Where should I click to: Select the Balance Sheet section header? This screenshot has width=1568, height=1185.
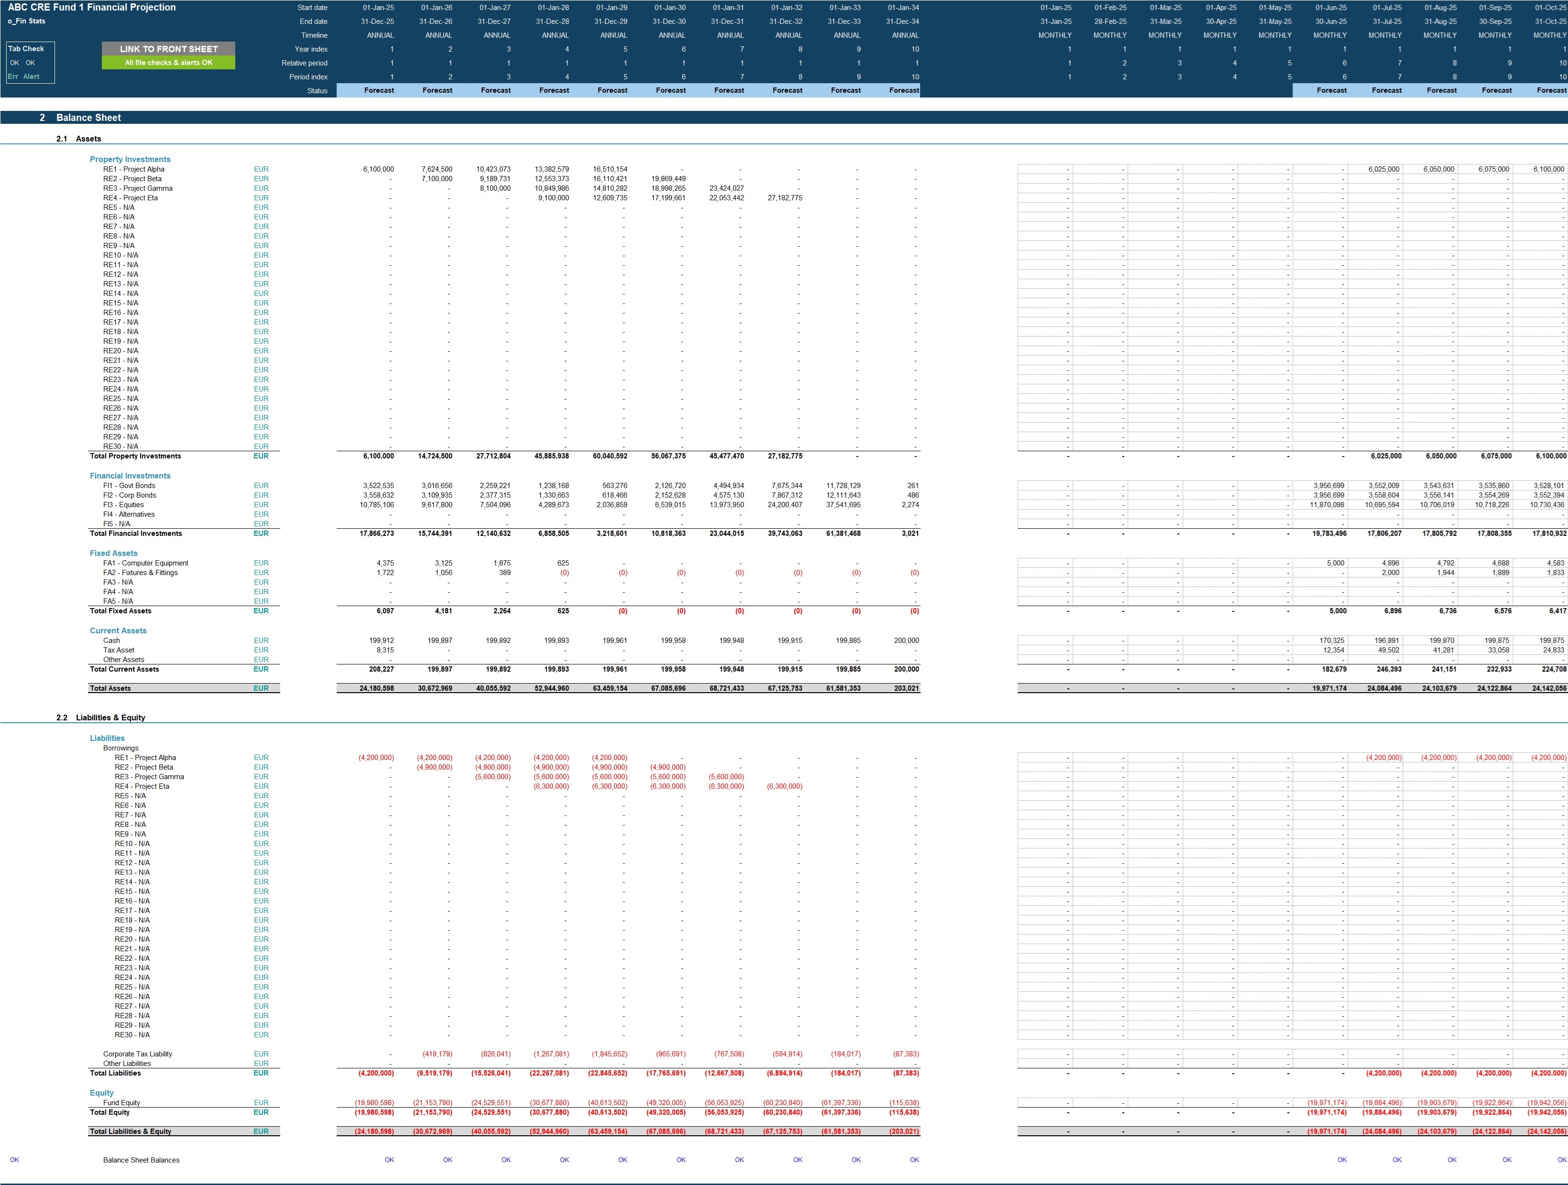[88, 118]
